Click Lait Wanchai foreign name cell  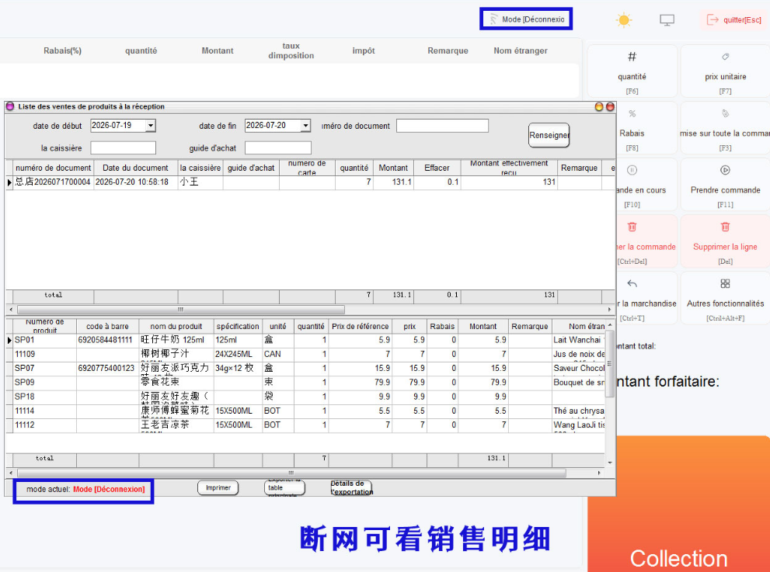point(579,340)
